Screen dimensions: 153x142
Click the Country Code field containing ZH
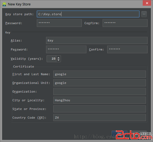[100, 118]
